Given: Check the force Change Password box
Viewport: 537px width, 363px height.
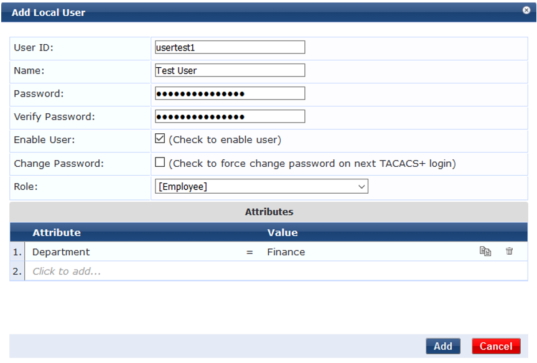Looking at the screenshot, I should click(x=160, y=163).
